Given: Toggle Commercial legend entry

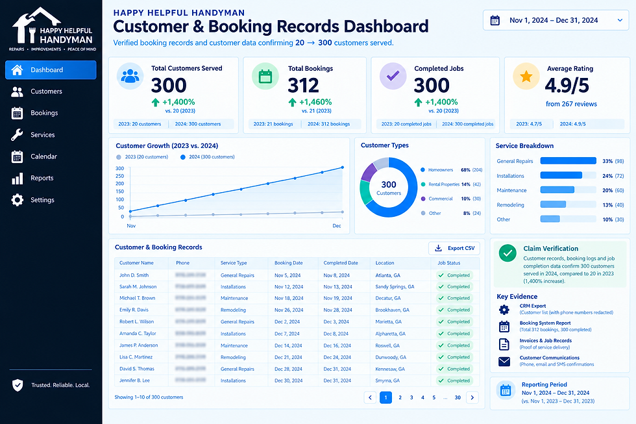Looking at the screenshot, I should pos(450,199).
